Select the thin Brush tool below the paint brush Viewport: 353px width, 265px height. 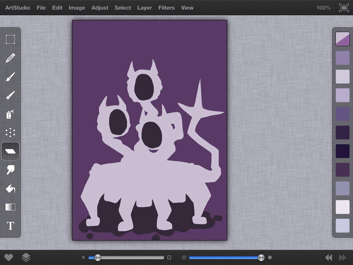pyautogui.click(x=10, y=95)
